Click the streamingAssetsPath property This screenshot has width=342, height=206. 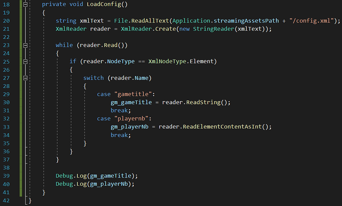[x=246, y=21]
